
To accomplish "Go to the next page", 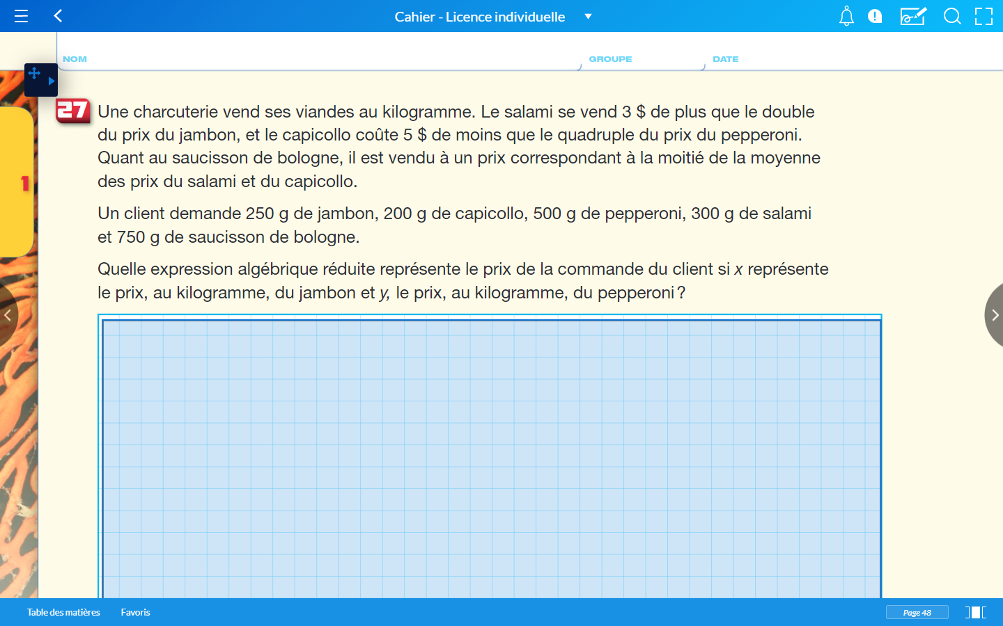I will [x=994, y=315].
